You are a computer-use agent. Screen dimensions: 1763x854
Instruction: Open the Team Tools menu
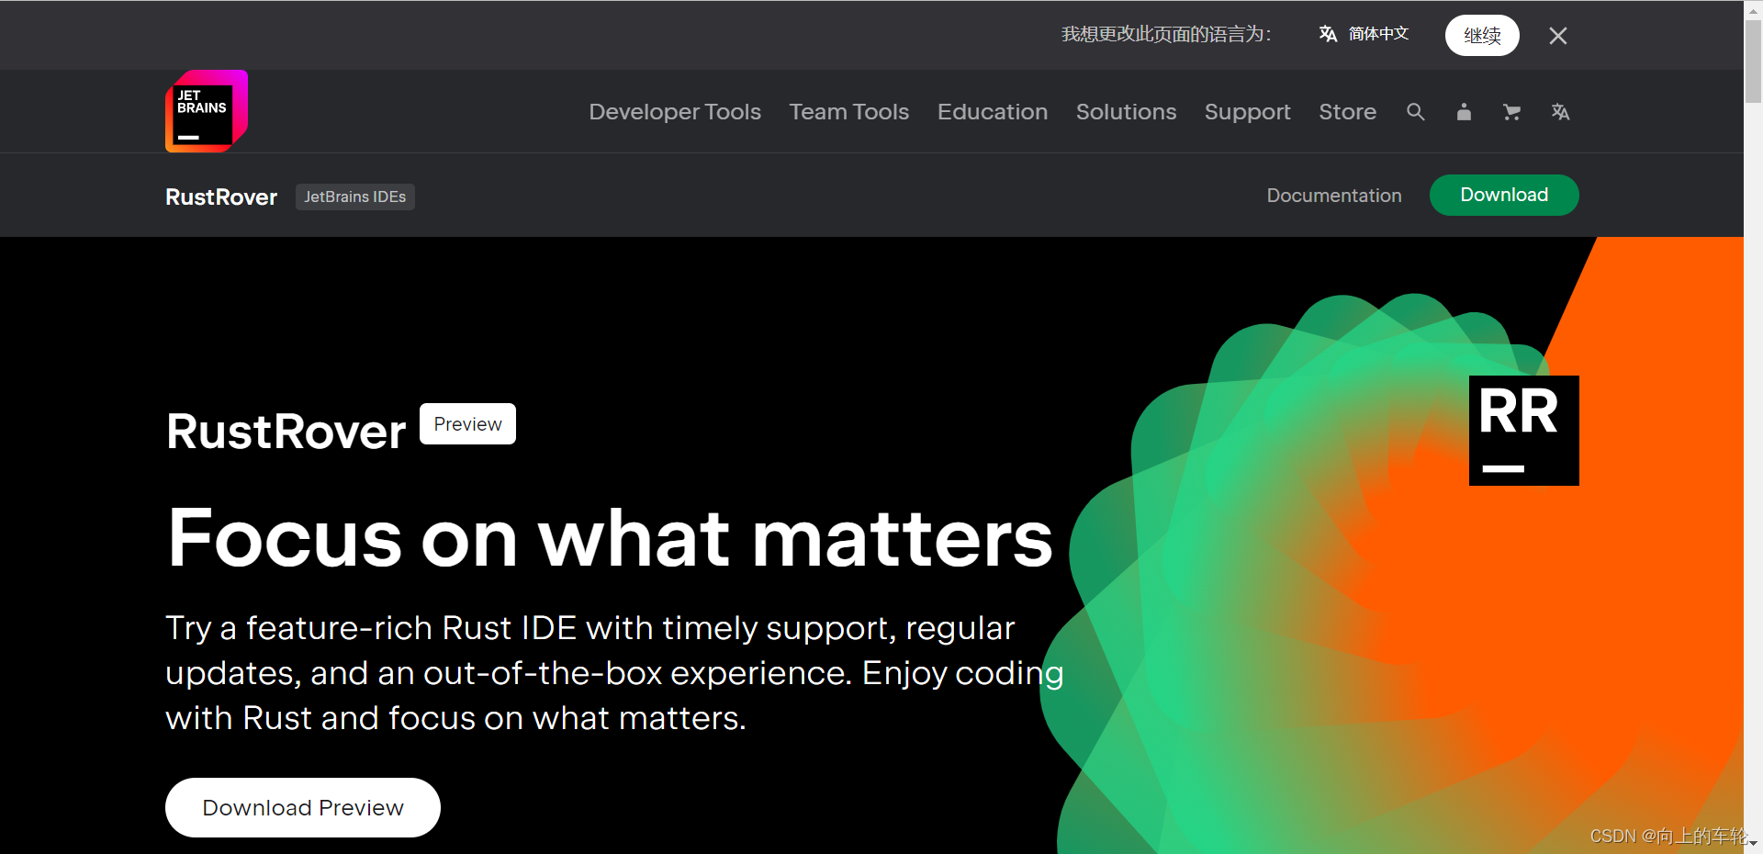[x=849, y=112]
